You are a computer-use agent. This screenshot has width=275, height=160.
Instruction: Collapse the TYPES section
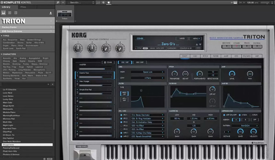pyautogui.click(x=2, y=36)
